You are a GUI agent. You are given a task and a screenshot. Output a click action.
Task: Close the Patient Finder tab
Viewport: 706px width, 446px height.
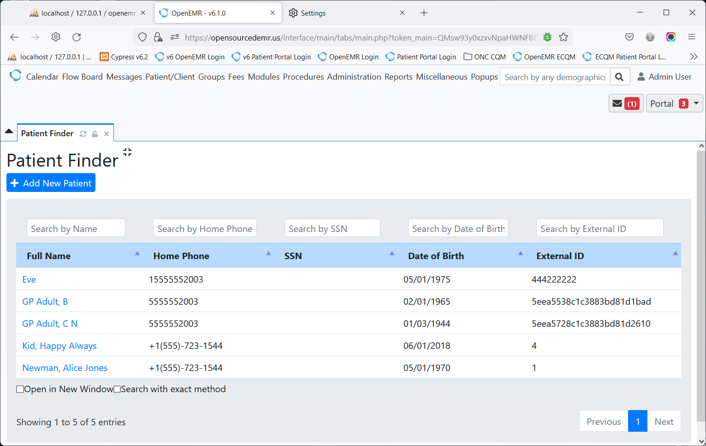point(106,133)
